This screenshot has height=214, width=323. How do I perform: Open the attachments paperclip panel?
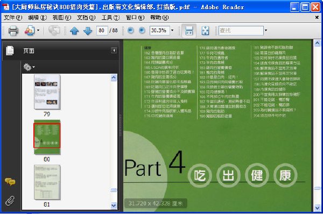point(10,201)
